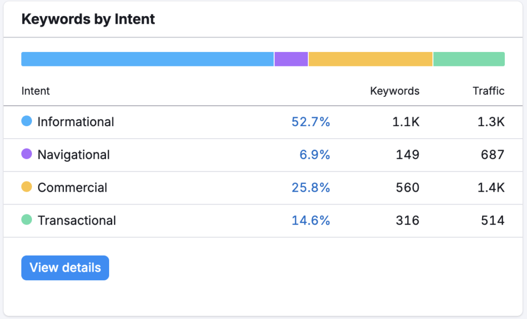Click the View details button
Screen dimensions: 527x319
click(x=65, y=268)
